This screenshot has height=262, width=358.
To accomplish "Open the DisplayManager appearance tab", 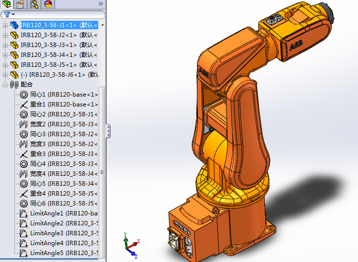I will (x=48, y=4).
